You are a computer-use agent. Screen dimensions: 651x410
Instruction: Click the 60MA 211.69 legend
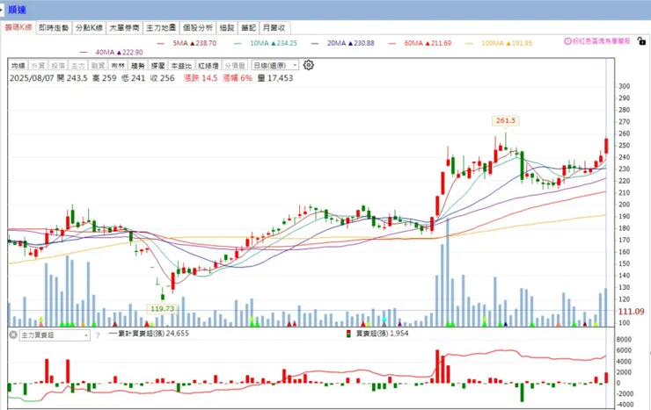pos(420,43)
